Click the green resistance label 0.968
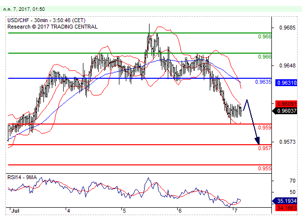Viewport: 302px width, 221px height. (264, 36)
